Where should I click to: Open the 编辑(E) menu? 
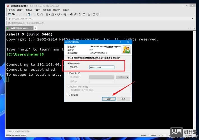pyautogui.click(x=20, y=10)
